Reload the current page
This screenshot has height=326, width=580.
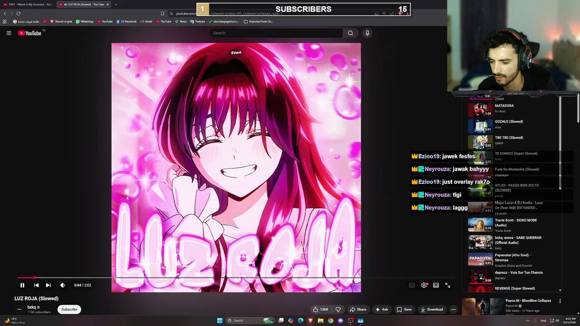point(19,14)
